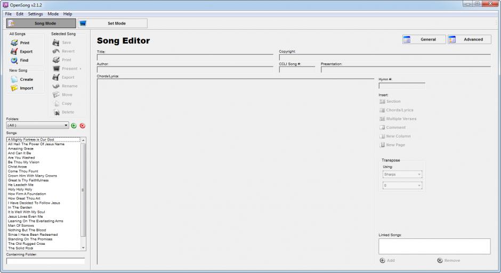Select song Amazing Grace
This screenshot has height=273, width=501.
21,148
